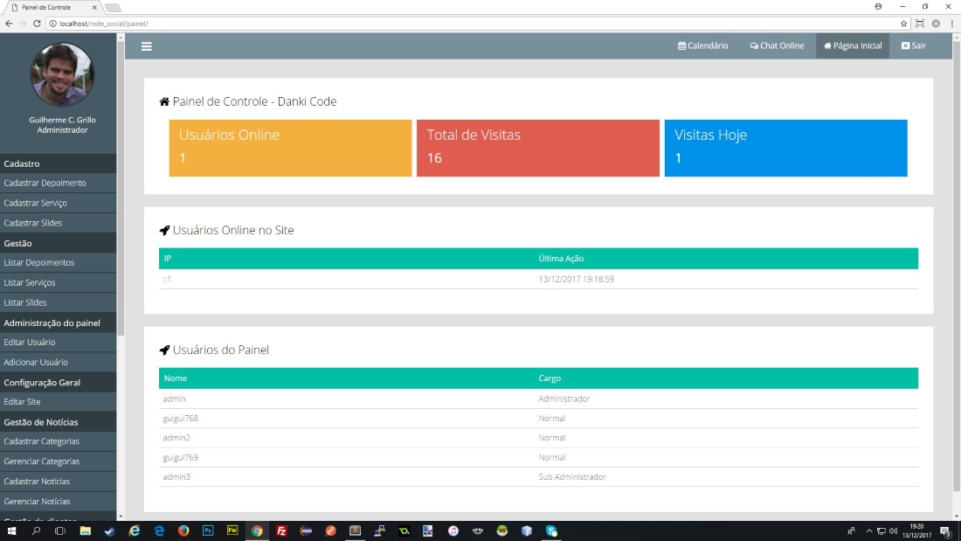Select Listar Serviços in sidebar
961x541 pixels.
coord(30,283)
